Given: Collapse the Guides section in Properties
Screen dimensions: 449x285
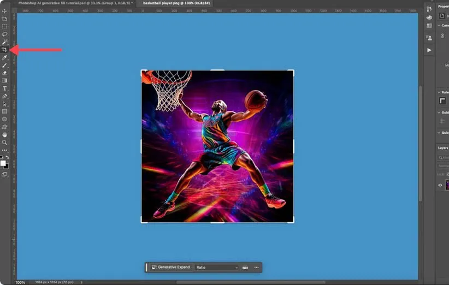Looking at the screenshot, I should (439, 112).
